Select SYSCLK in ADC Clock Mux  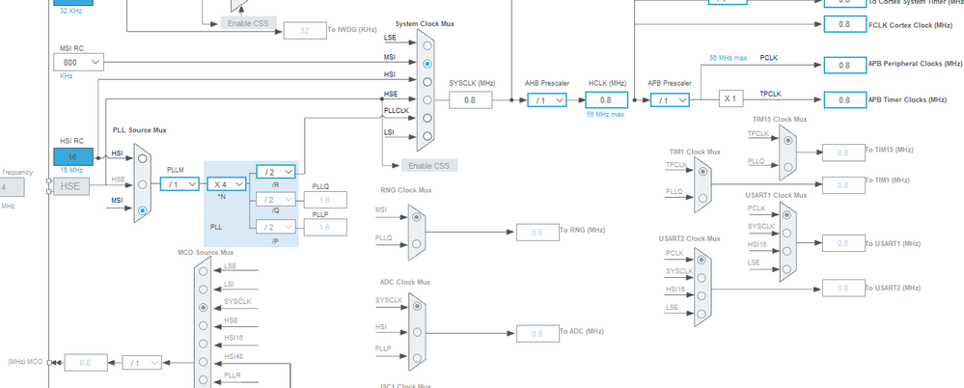[417, 306]
